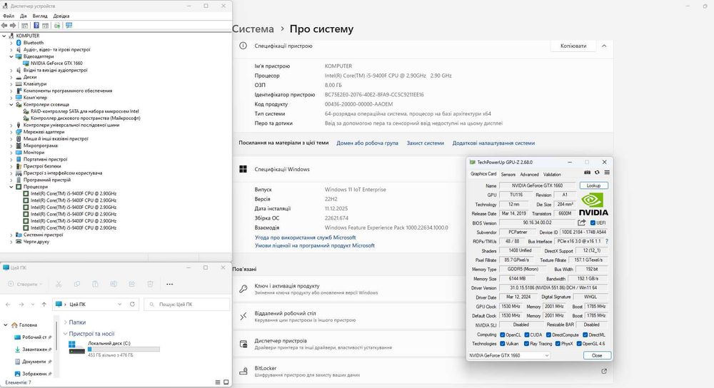The width and height of the screenshot is (714, 388).
Task: Click update driver green-arrow toolbar icon
Action: click(57, 26)
